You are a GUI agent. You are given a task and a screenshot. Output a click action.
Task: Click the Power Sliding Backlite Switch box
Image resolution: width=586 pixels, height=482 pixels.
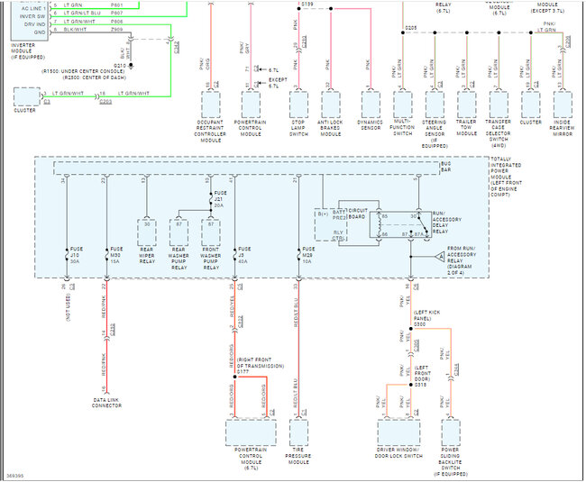(x=451, y=432)
